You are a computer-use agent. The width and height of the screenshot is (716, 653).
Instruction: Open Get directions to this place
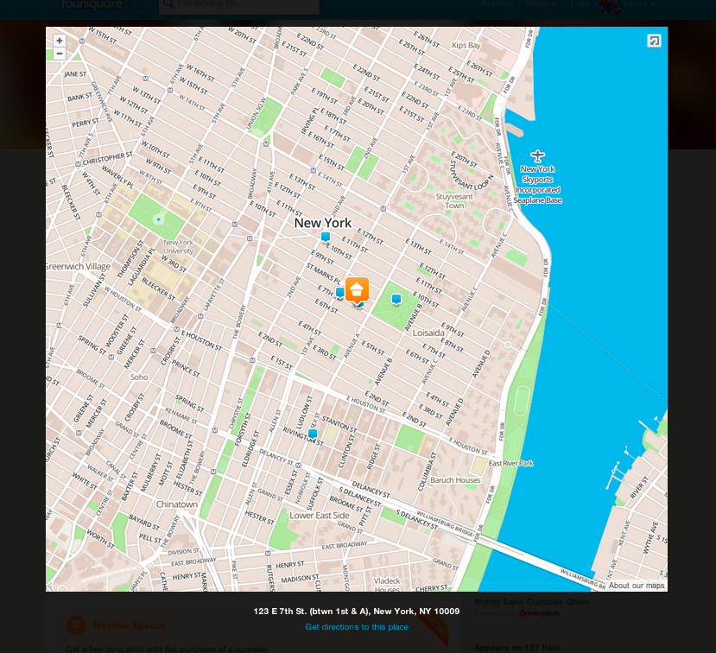tap(357, 627)
